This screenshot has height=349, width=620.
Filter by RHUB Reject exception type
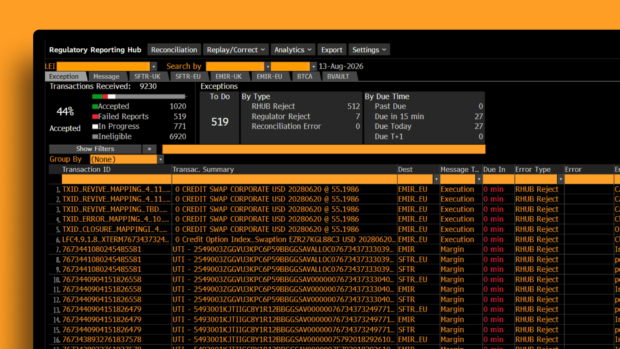pyautogui.click(x=301, y=106)
